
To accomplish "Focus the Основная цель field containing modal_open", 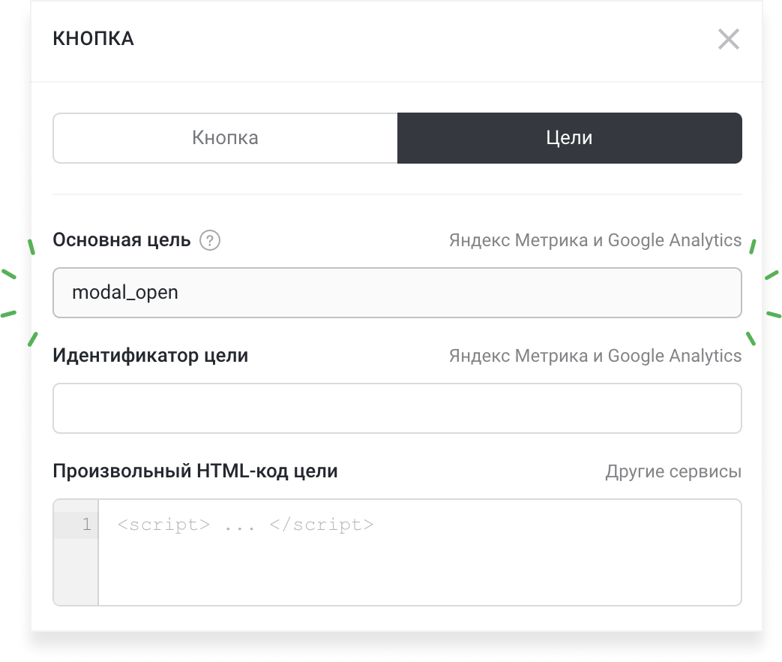I will (397, 293).
